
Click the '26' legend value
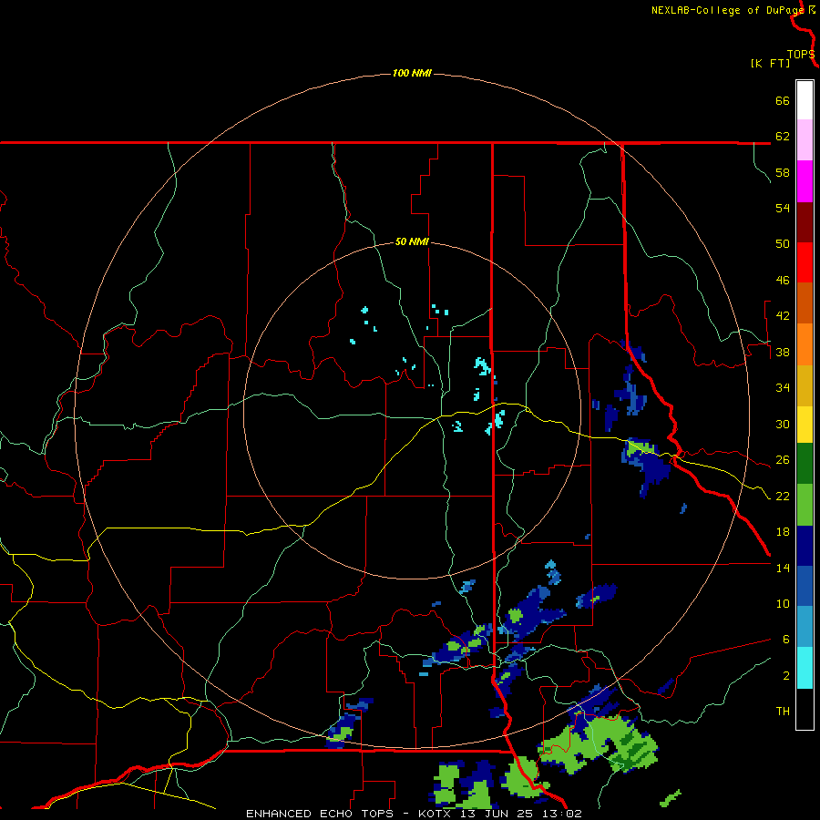(783, 460)
